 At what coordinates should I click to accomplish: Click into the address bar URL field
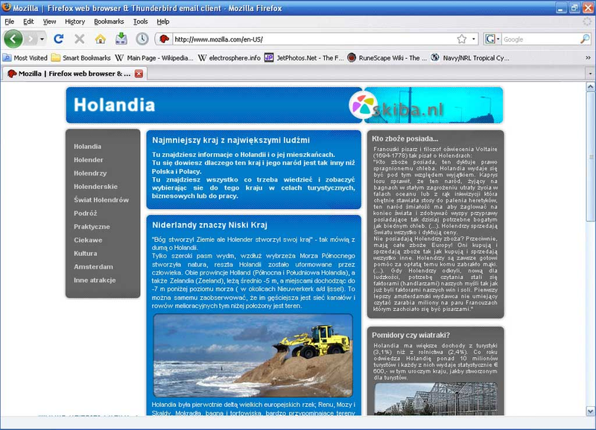[x=313, y=39]
